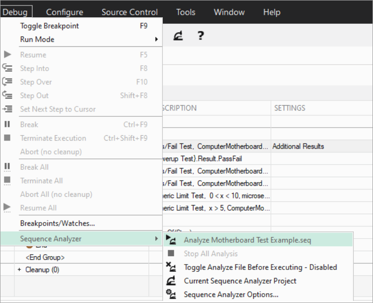Open the Debug menu

tap(15, 12)
